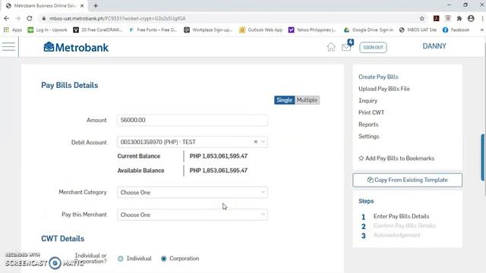Open the Reports menu item
486x273 pixels.
368,124
